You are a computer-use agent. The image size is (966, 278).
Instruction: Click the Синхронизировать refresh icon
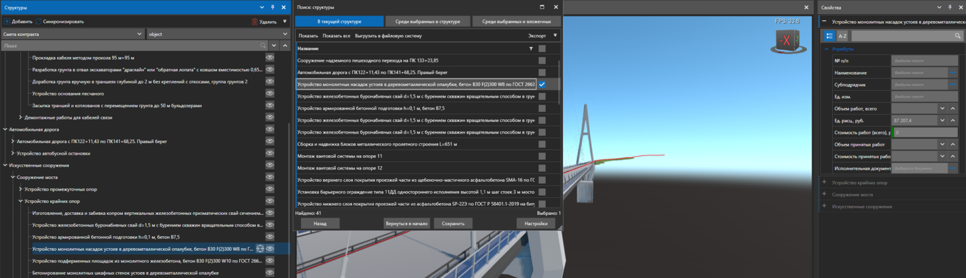(x=39, y=22)
